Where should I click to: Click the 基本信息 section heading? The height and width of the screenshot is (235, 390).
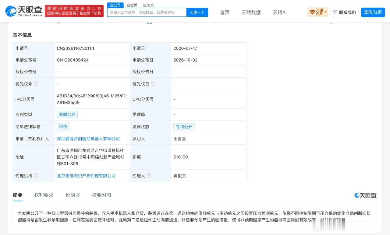point(22,35)
